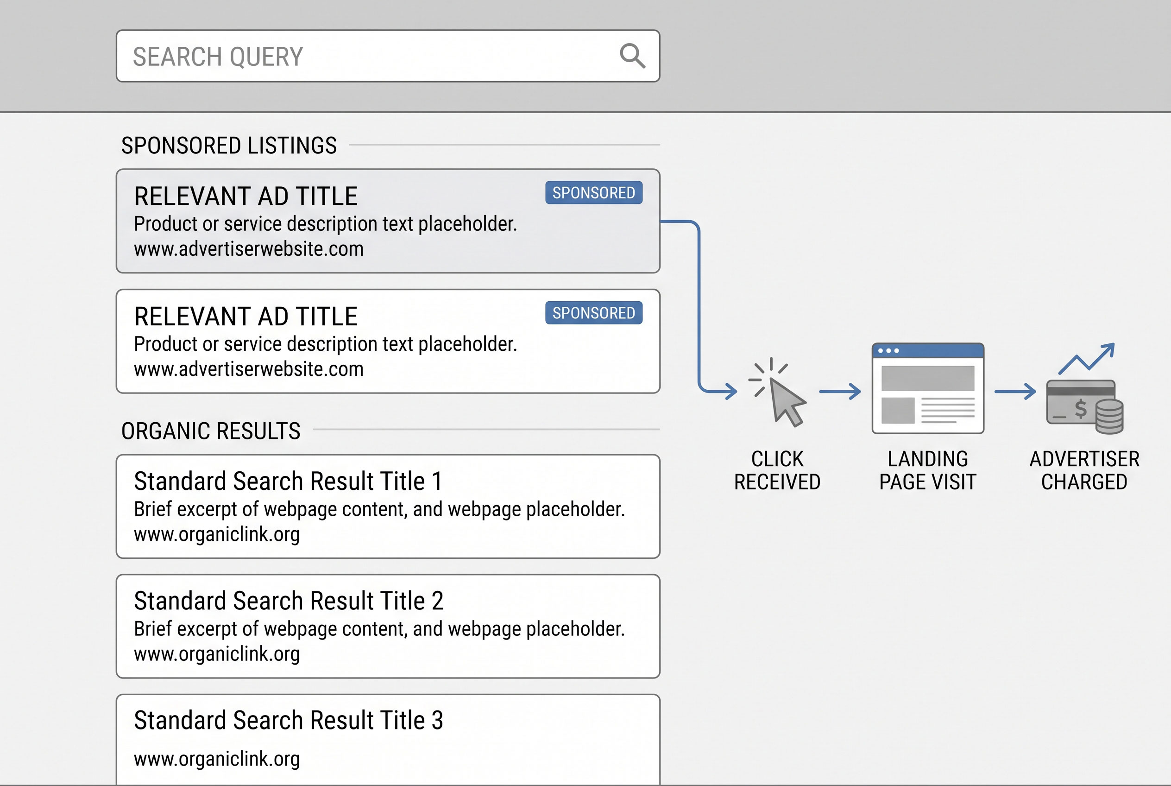Click www.organiclink.org under Result Title 1
This screenshot has height=786, width=1171.
(217, 534)
